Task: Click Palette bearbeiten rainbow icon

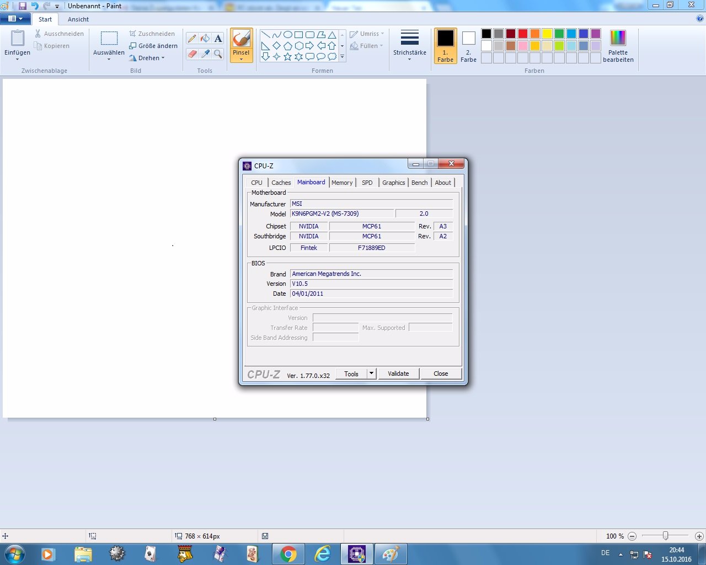Action: coord(618,38)
